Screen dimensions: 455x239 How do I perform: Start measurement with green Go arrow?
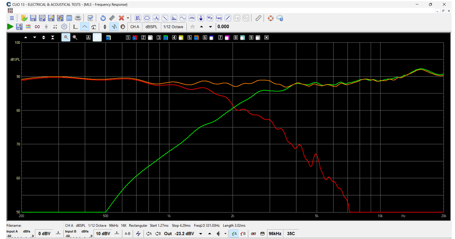(x=10, y=27)
